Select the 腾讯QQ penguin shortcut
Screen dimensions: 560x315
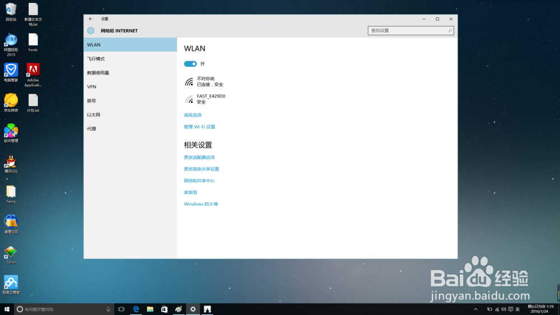[11, 164]
